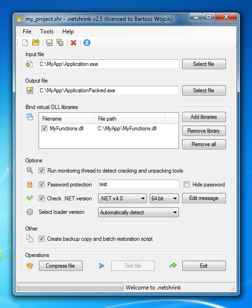Toggle Run monitoring thread checkbox
Image resolution: width=252 pixels, height=308 pixels.
click(x=41, y=171)
